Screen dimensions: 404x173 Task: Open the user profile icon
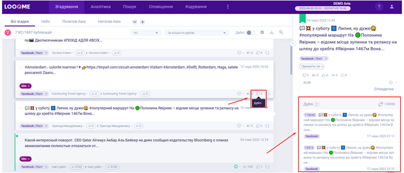(392, 7)
